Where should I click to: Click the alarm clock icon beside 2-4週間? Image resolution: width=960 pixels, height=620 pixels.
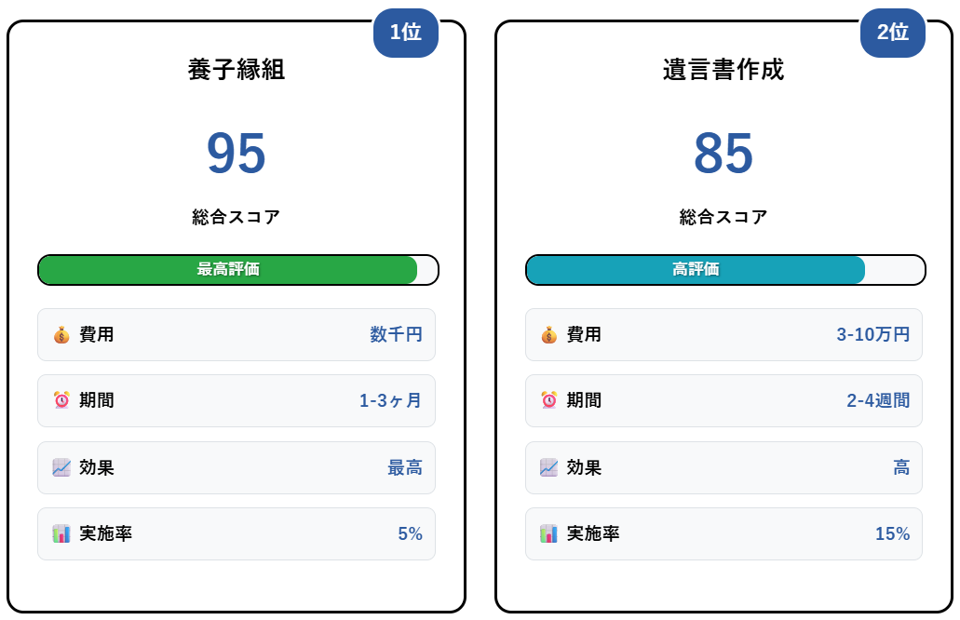[x=548, y=400]
